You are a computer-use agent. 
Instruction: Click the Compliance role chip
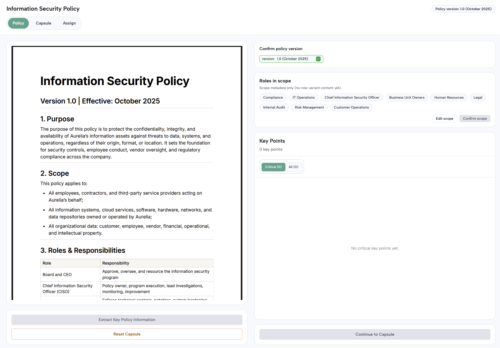[273, 98]
